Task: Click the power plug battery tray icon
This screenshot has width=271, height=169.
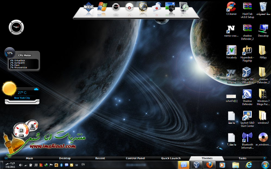Action: 31,165
